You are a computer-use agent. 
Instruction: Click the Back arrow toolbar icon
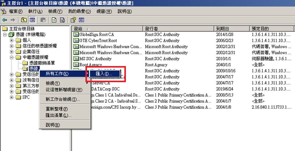5,20
